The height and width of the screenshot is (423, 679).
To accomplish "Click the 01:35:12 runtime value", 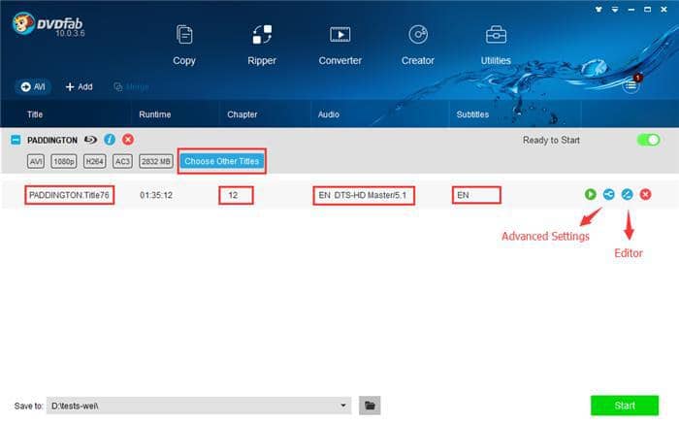I will click(x=156, y=195).
